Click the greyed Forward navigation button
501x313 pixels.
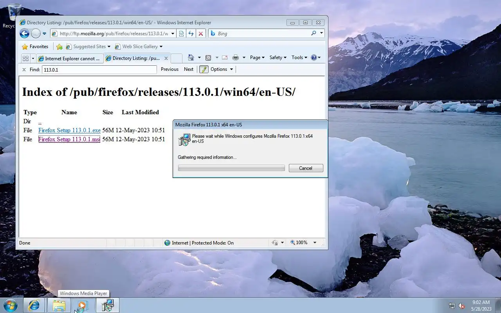pos(36,34)
